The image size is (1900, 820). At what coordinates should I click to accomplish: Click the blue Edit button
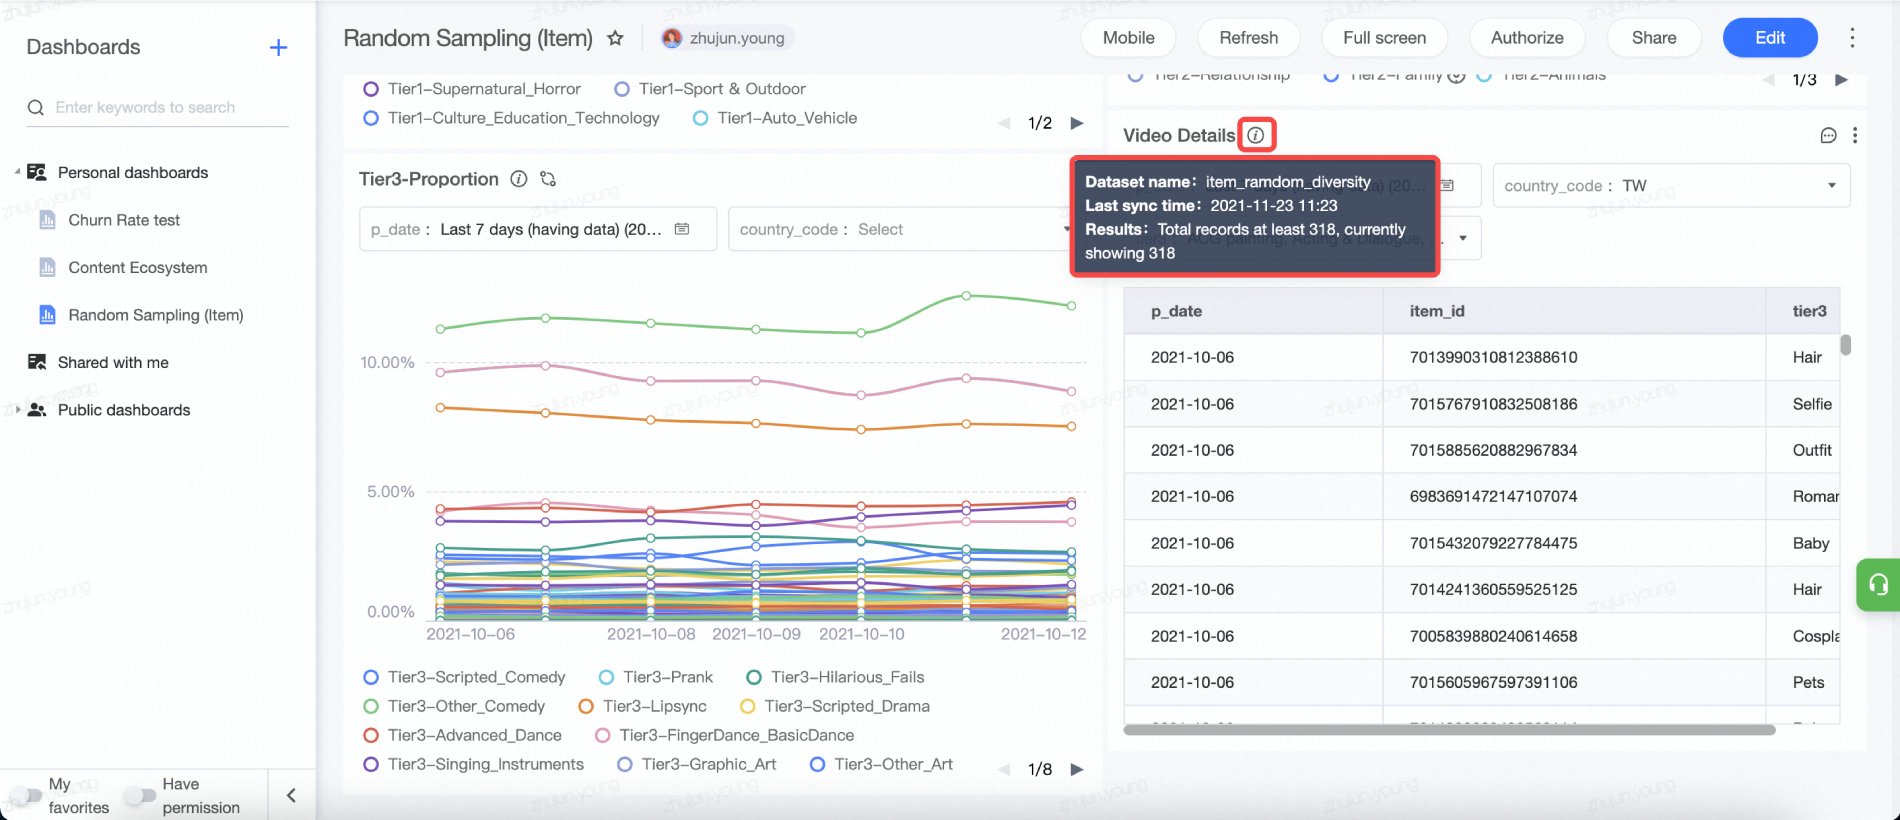pyautogui.click(x=1770, y=37)
